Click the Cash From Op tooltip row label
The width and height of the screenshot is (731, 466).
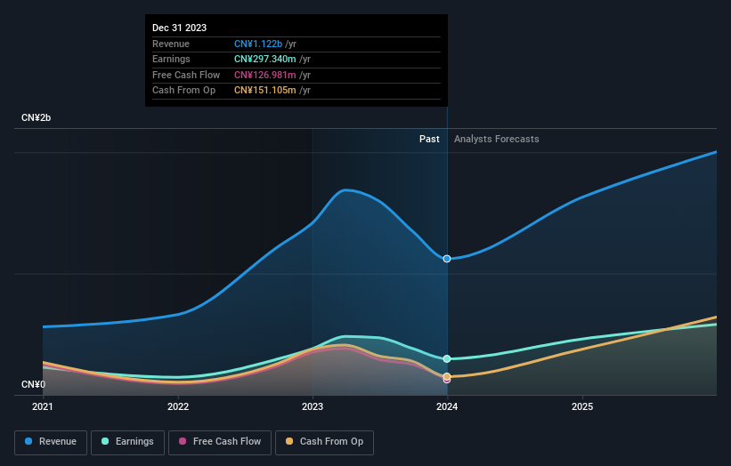click(183, 91)
